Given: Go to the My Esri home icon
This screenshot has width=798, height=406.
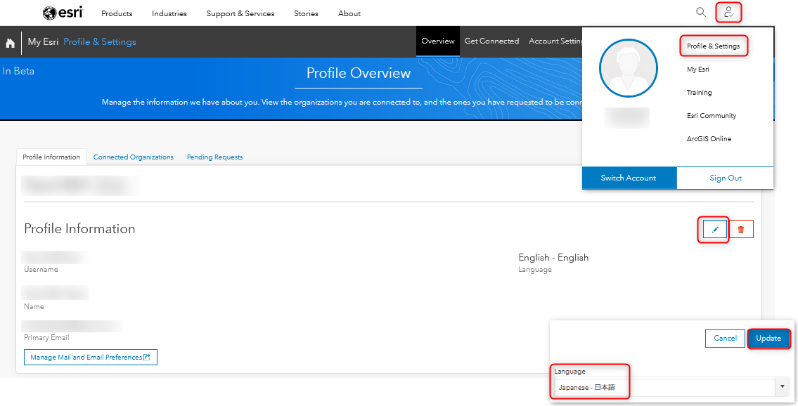Looking at the screenshot, I should tap(10, 43).
